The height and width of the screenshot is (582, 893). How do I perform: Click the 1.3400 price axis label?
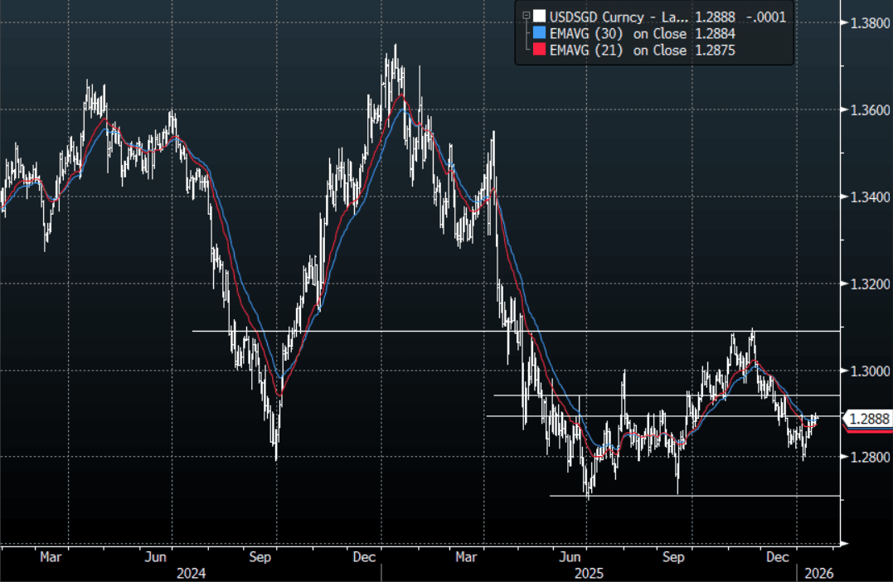click(x=870, y=197)
